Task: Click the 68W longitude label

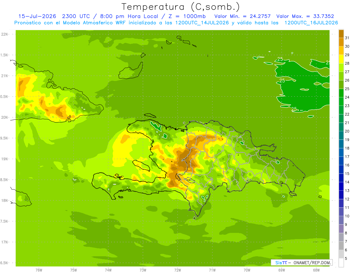Action: tap(316, 270)
